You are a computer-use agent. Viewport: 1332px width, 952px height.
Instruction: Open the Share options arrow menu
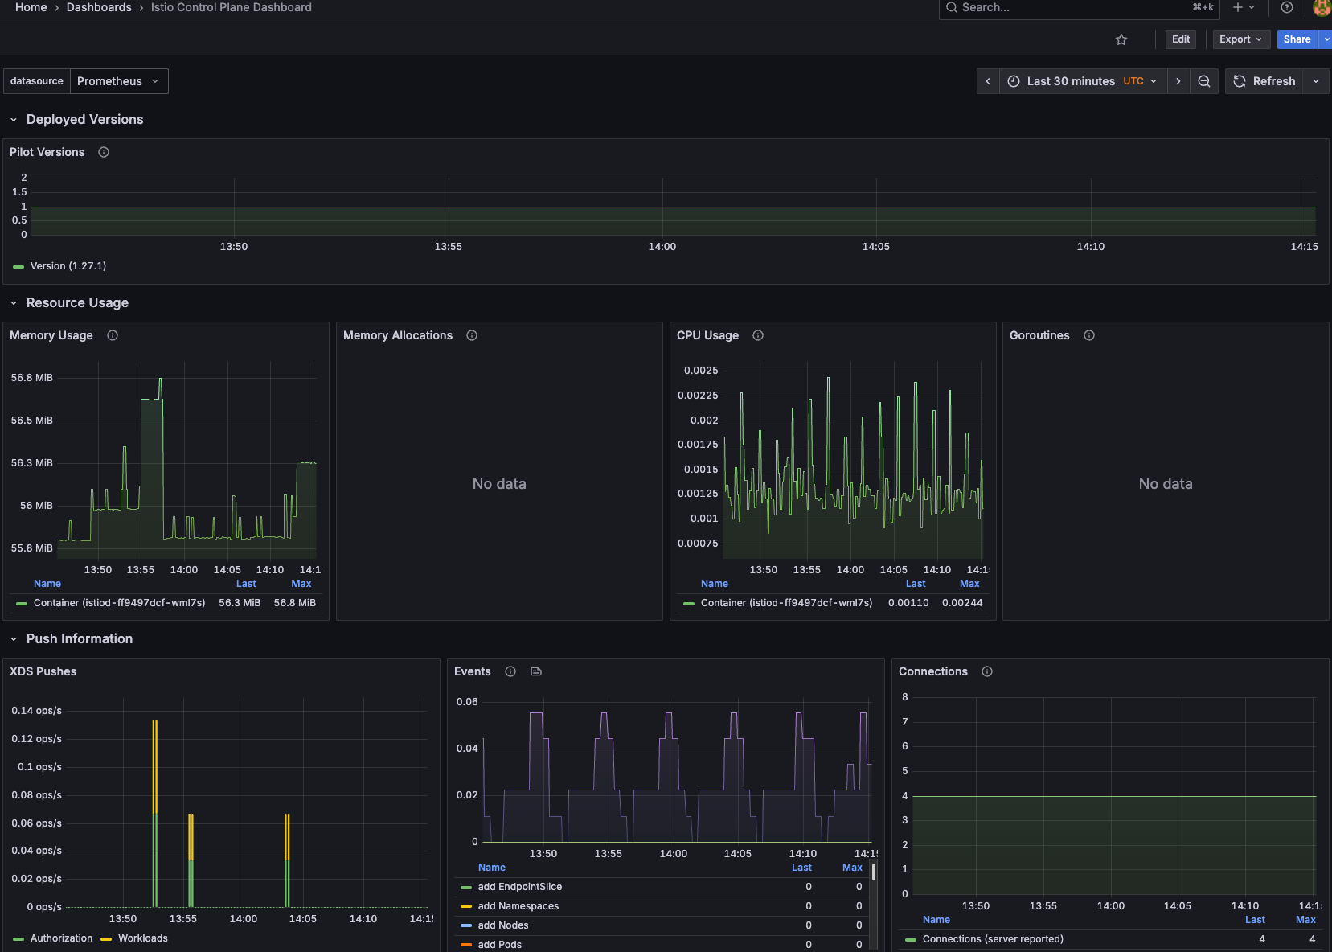pyautogui.click(x=1327, y=39)
